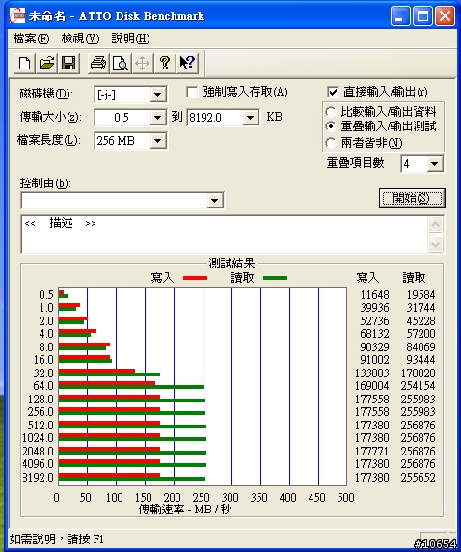Expand the 256 MB file length dropdown
Viewport: 461px width, 552px height.
tap(158, 141)
